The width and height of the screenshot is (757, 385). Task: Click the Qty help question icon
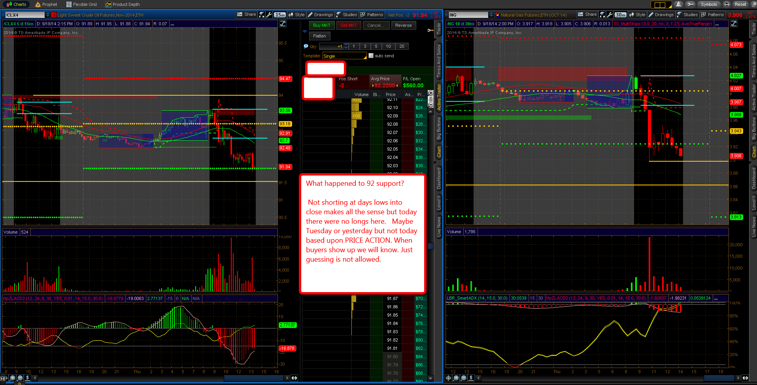[x=306, y=46]
